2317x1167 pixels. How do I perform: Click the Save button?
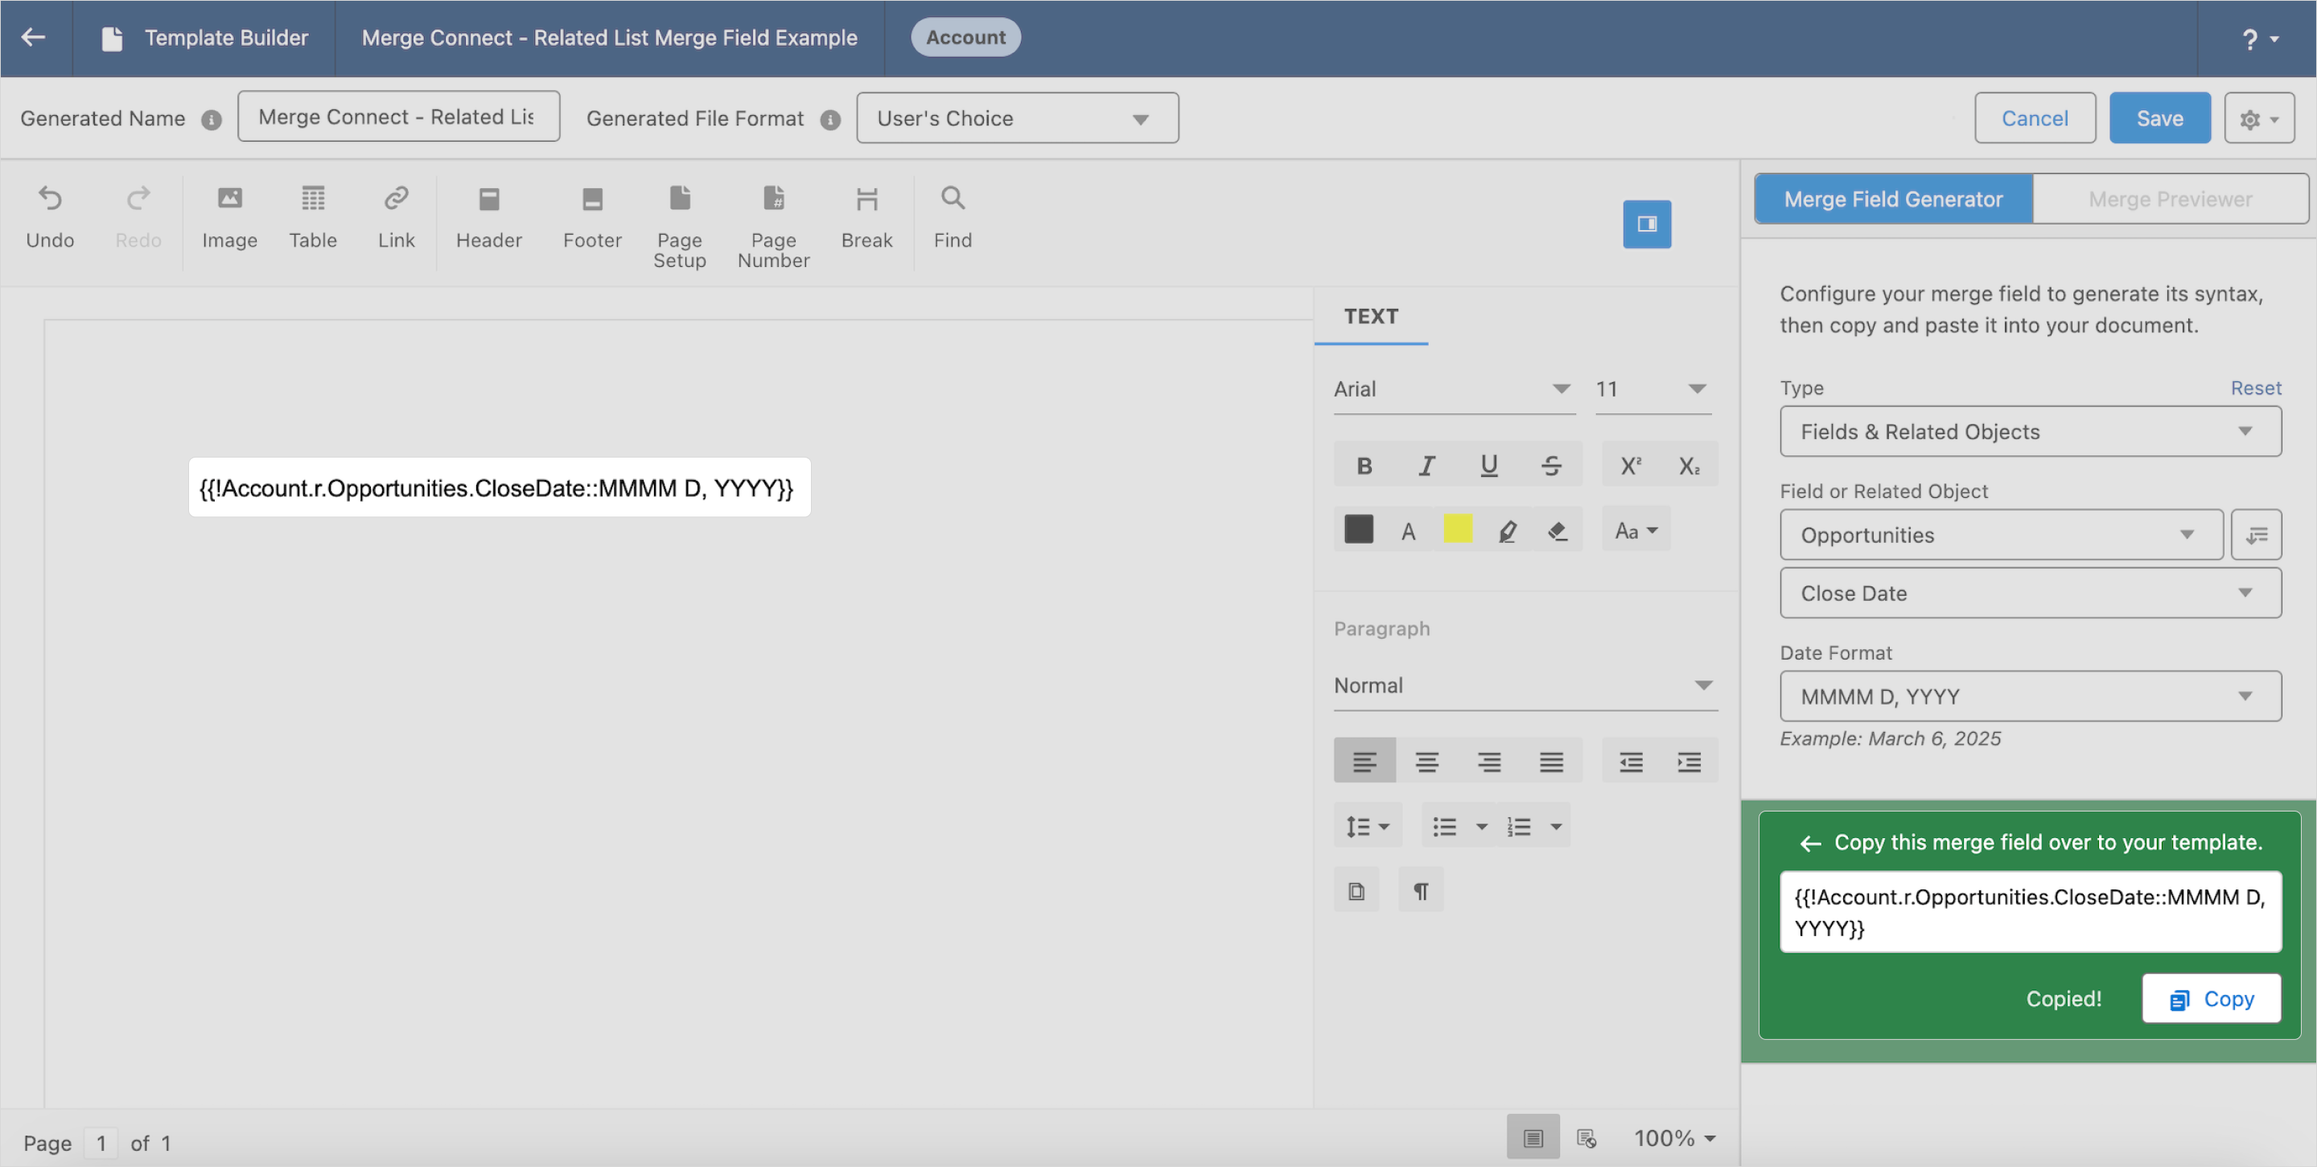tap(2158, 117)
